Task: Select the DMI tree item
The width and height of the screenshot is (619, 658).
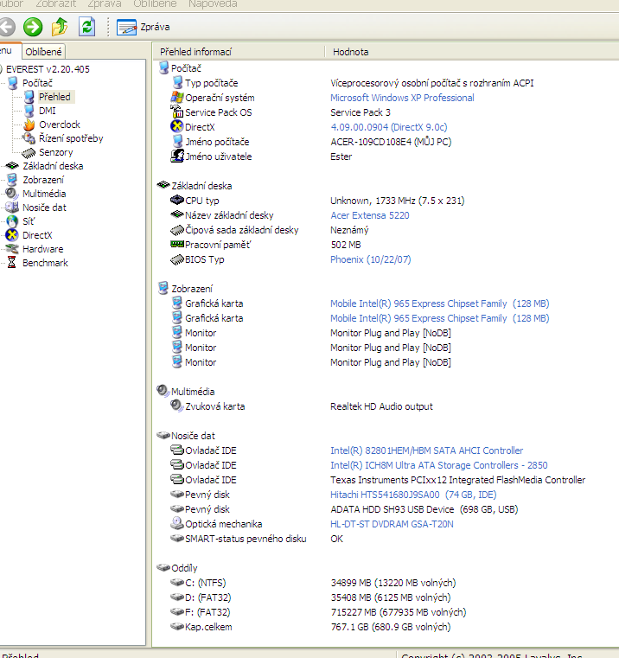Action: coord(48,111)
